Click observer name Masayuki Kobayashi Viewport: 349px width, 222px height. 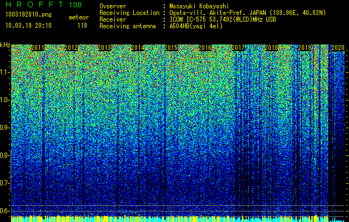199,6
